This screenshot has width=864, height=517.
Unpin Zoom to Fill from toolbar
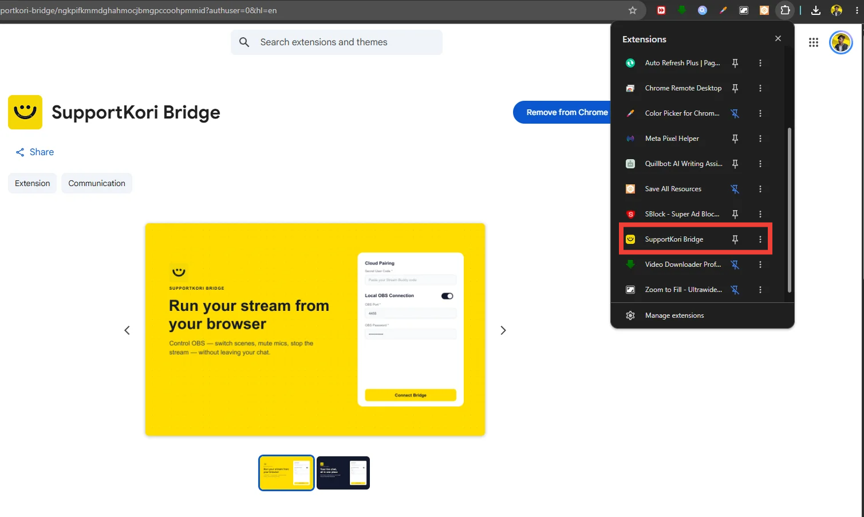click(735, 290)
